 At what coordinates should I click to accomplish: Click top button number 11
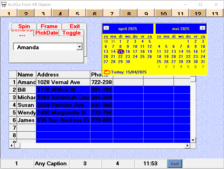[181, 13]
